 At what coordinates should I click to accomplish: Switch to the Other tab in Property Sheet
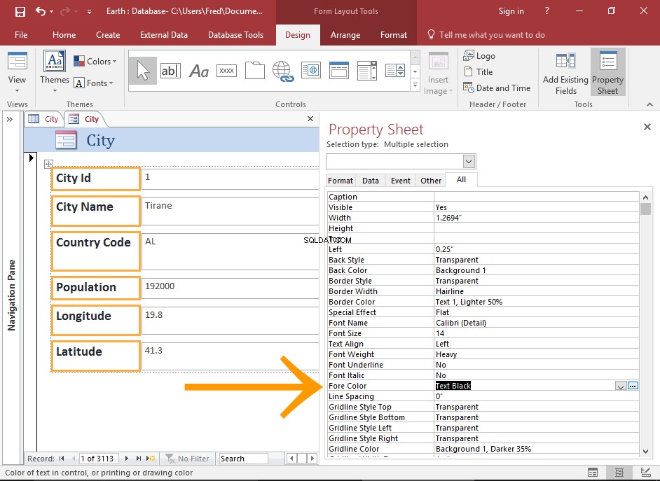[431, 181]
